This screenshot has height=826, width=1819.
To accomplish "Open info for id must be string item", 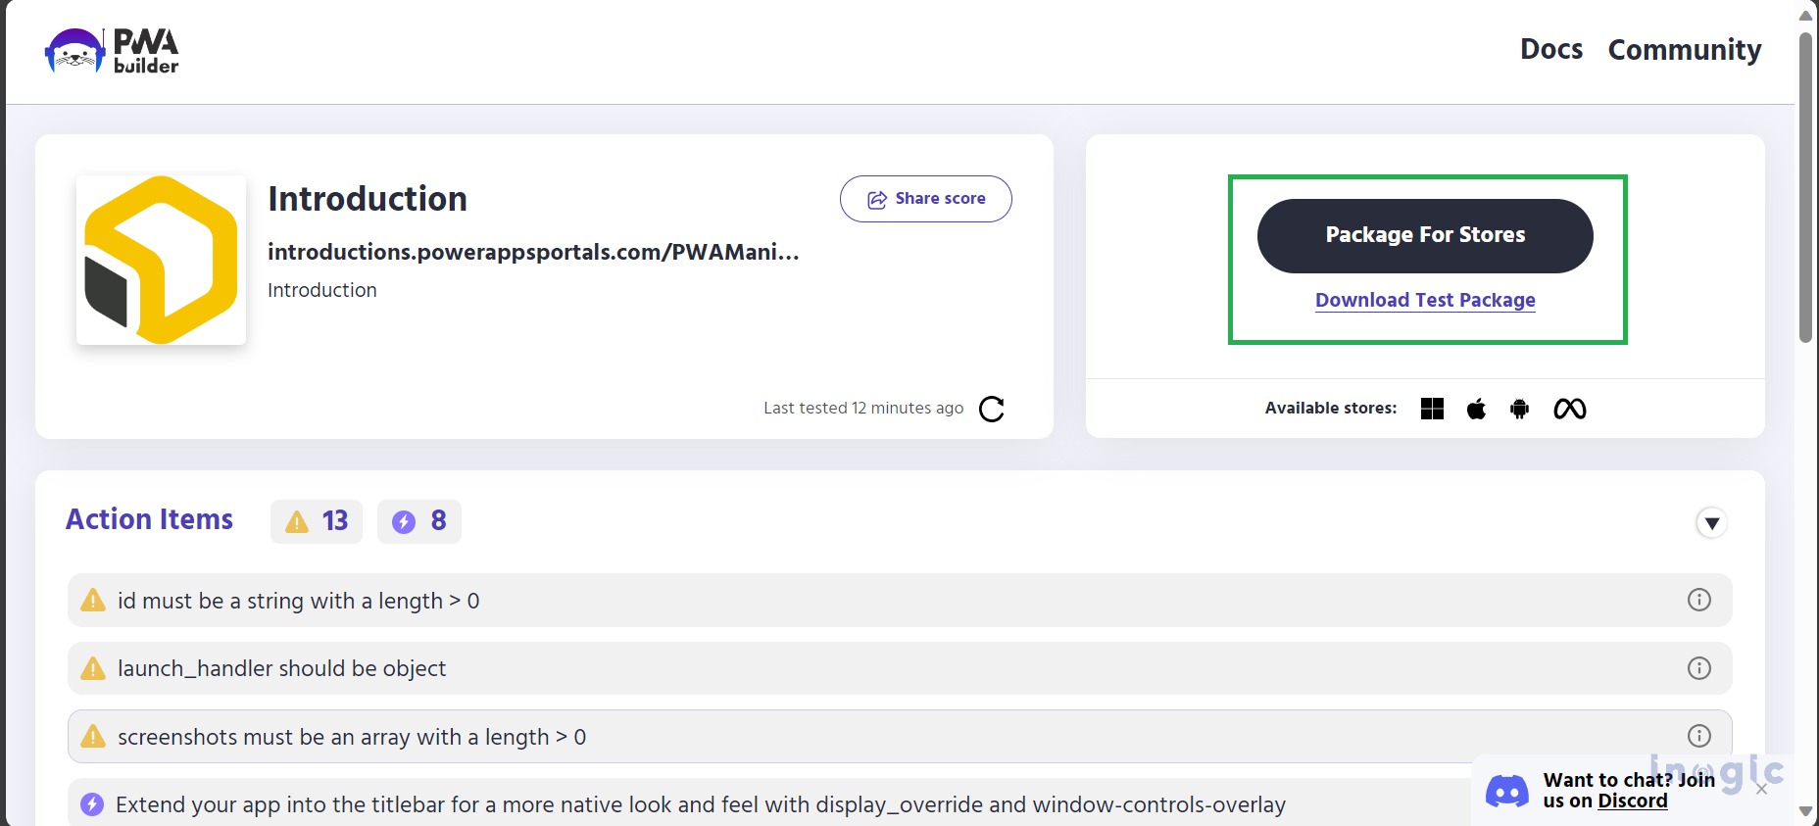I will [1698, 600].
